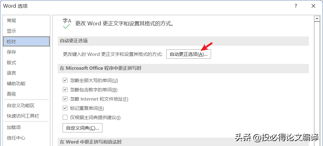The height and width of the screenshot is (146, 323).
Task: Go to the 保存 options category
Action: pos(26,52)
